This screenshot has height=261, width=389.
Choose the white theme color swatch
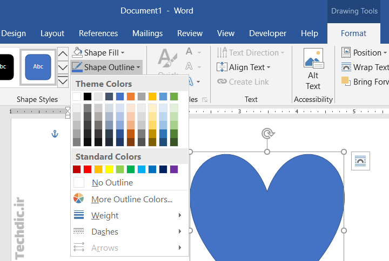pyautogui.click(x=77, y=97)
